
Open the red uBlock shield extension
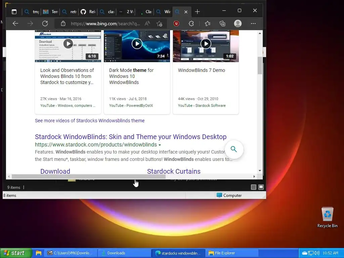176,24
